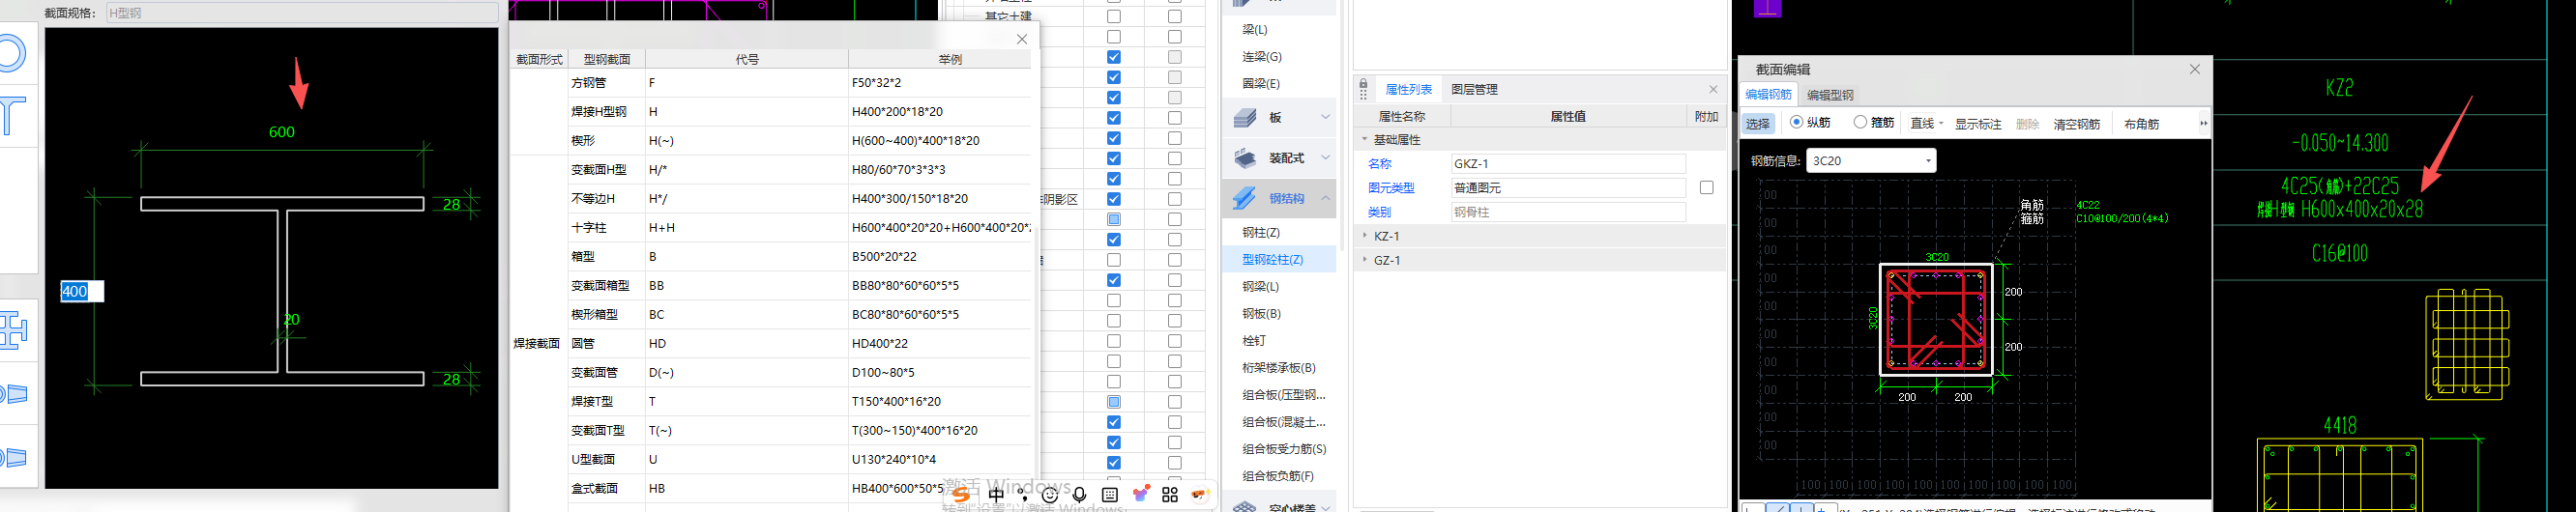Close the 截面编辑 dialog

(x=2195, y=69)
